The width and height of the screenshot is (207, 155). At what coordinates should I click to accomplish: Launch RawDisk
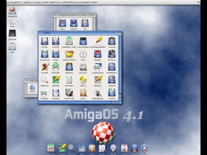click(56, 93)
